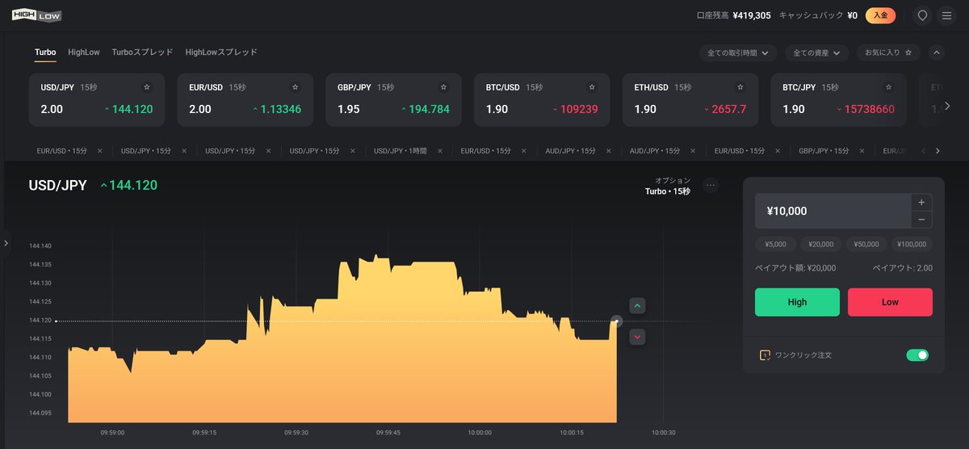Click the red down arrow beside chart
Image resolution: width=969 pixels, height=449 pixels.
pyautogui.click(x=637, y=337)
